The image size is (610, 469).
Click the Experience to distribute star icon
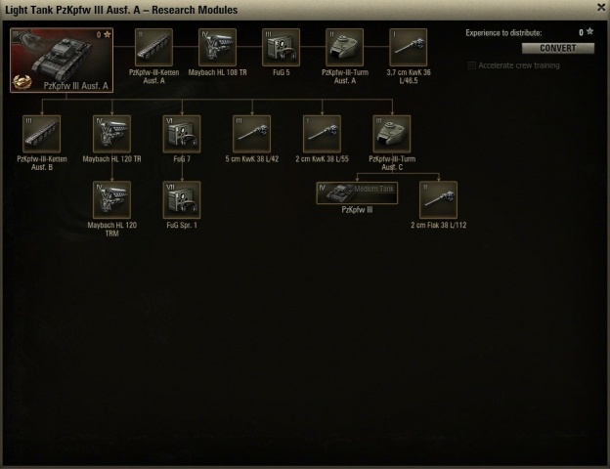pos(590,32)
